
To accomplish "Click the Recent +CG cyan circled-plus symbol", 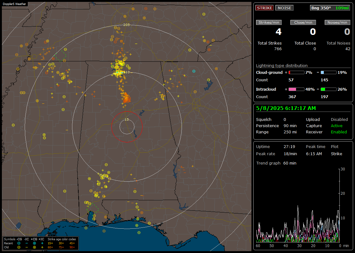I will (x=34, y=243).
